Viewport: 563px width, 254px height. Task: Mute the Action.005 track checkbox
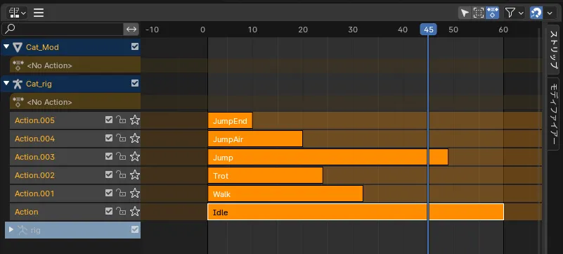(109, 120)
